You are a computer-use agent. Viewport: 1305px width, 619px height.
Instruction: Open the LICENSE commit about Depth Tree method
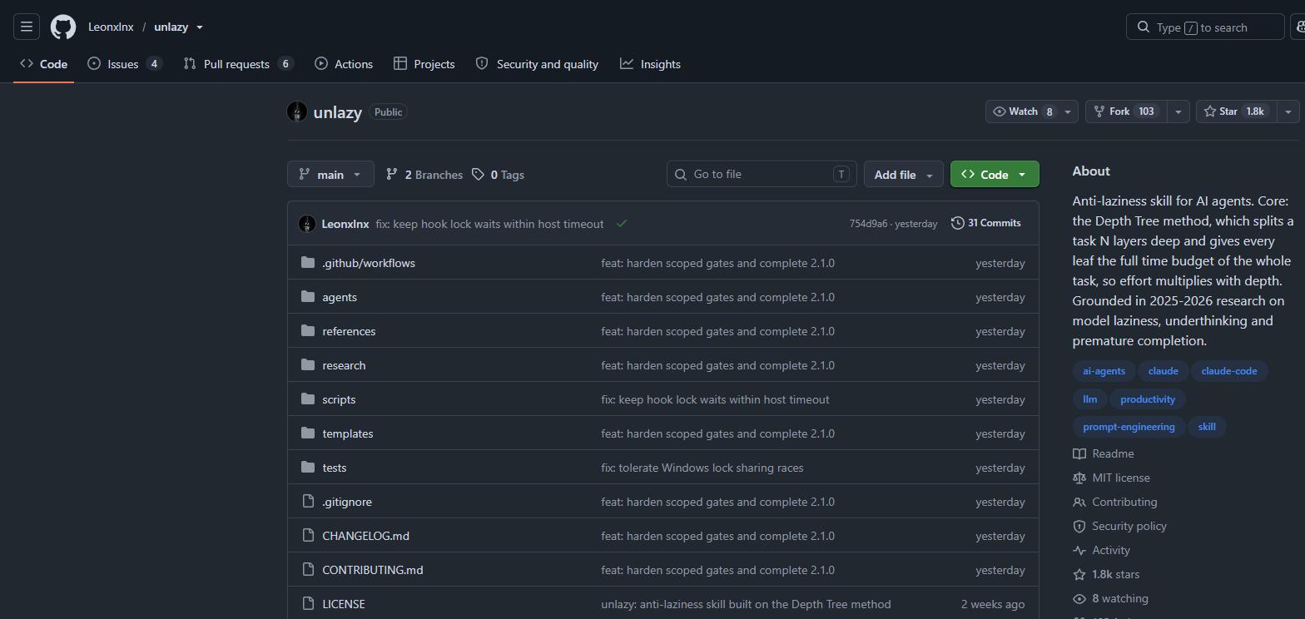point(746,604)
